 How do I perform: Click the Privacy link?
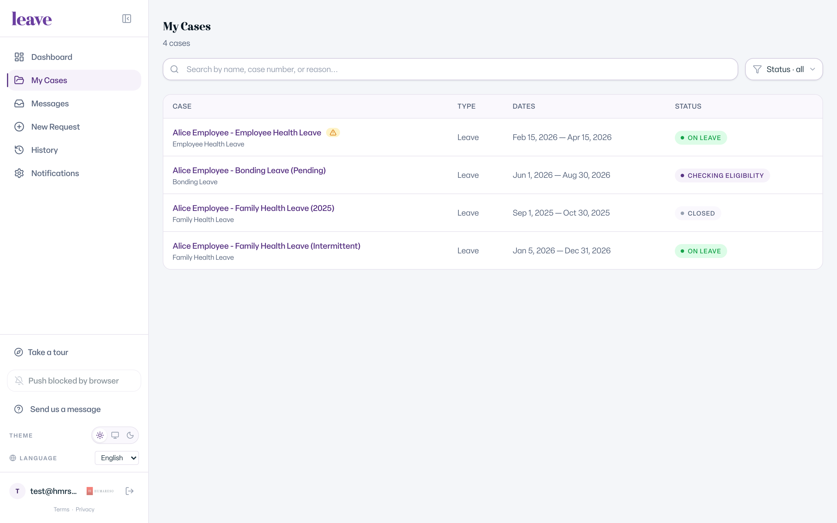[x=85, y=509]
